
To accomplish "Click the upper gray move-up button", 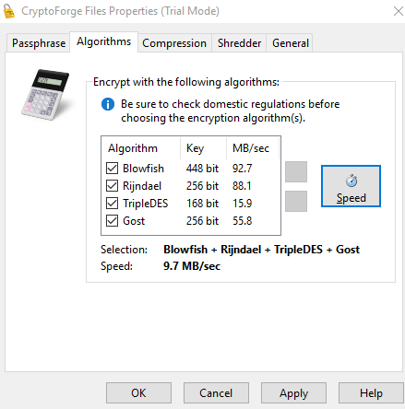I will tap(296, 172).
